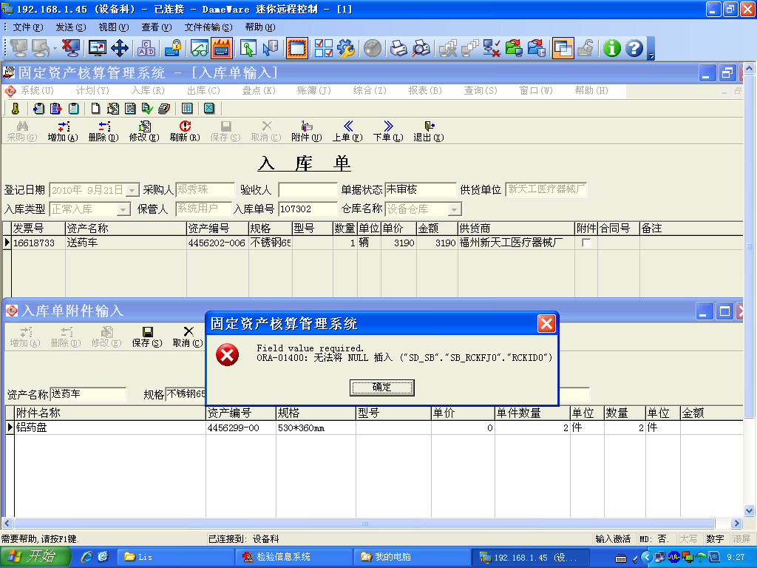Click the vertical scrollbar down arrow at right

tap(749, 510)
